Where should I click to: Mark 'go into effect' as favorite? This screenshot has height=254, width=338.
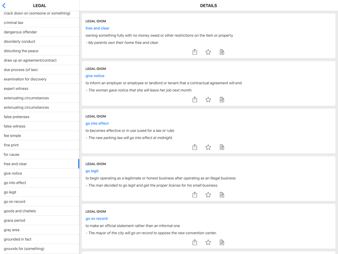point(208,147)
